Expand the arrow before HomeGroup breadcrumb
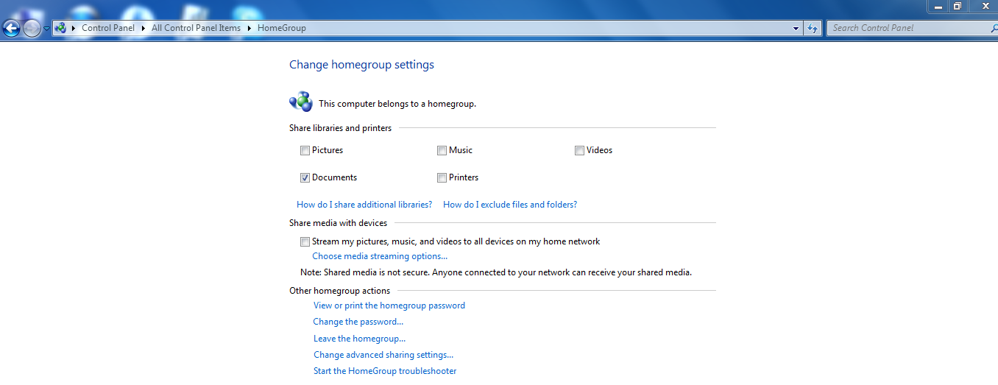Screen dimensions: 998x385 pos(249,28)
